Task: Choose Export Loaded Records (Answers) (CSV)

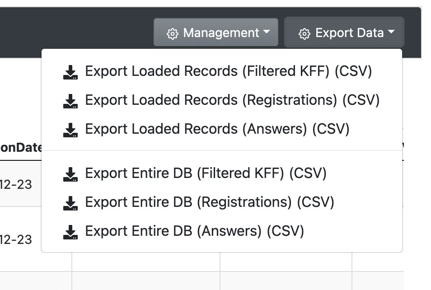Action: point(221,129)
